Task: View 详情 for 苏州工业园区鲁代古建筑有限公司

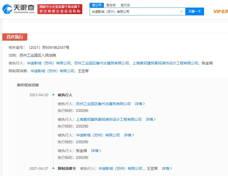Action: coord(140,104)
